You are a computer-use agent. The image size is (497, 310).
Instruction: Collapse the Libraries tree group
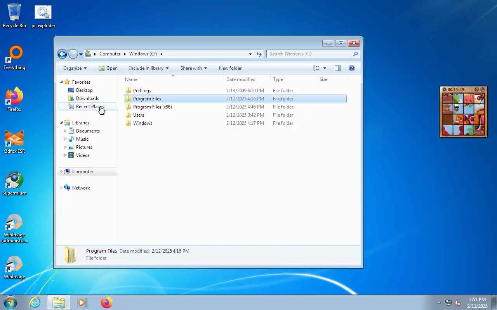pyautogui.click(x=61, y=123)
